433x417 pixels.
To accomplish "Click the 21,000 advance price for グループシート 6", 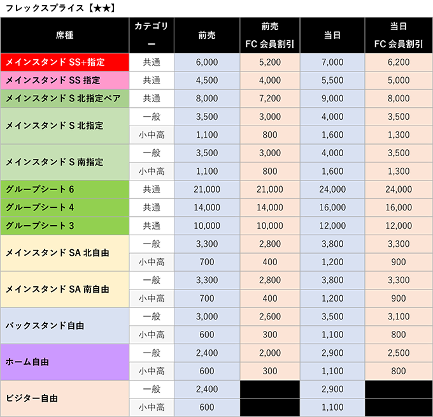I will pos(207,189).
